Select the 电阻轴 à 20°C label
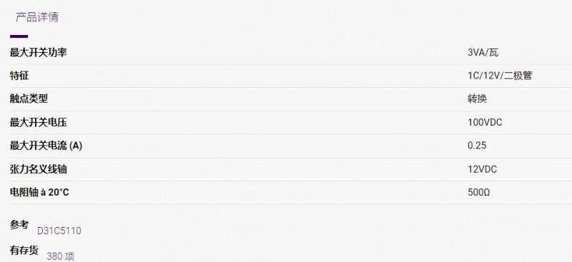This screenshot has height=262, width=572. click(x=39, y=192)
